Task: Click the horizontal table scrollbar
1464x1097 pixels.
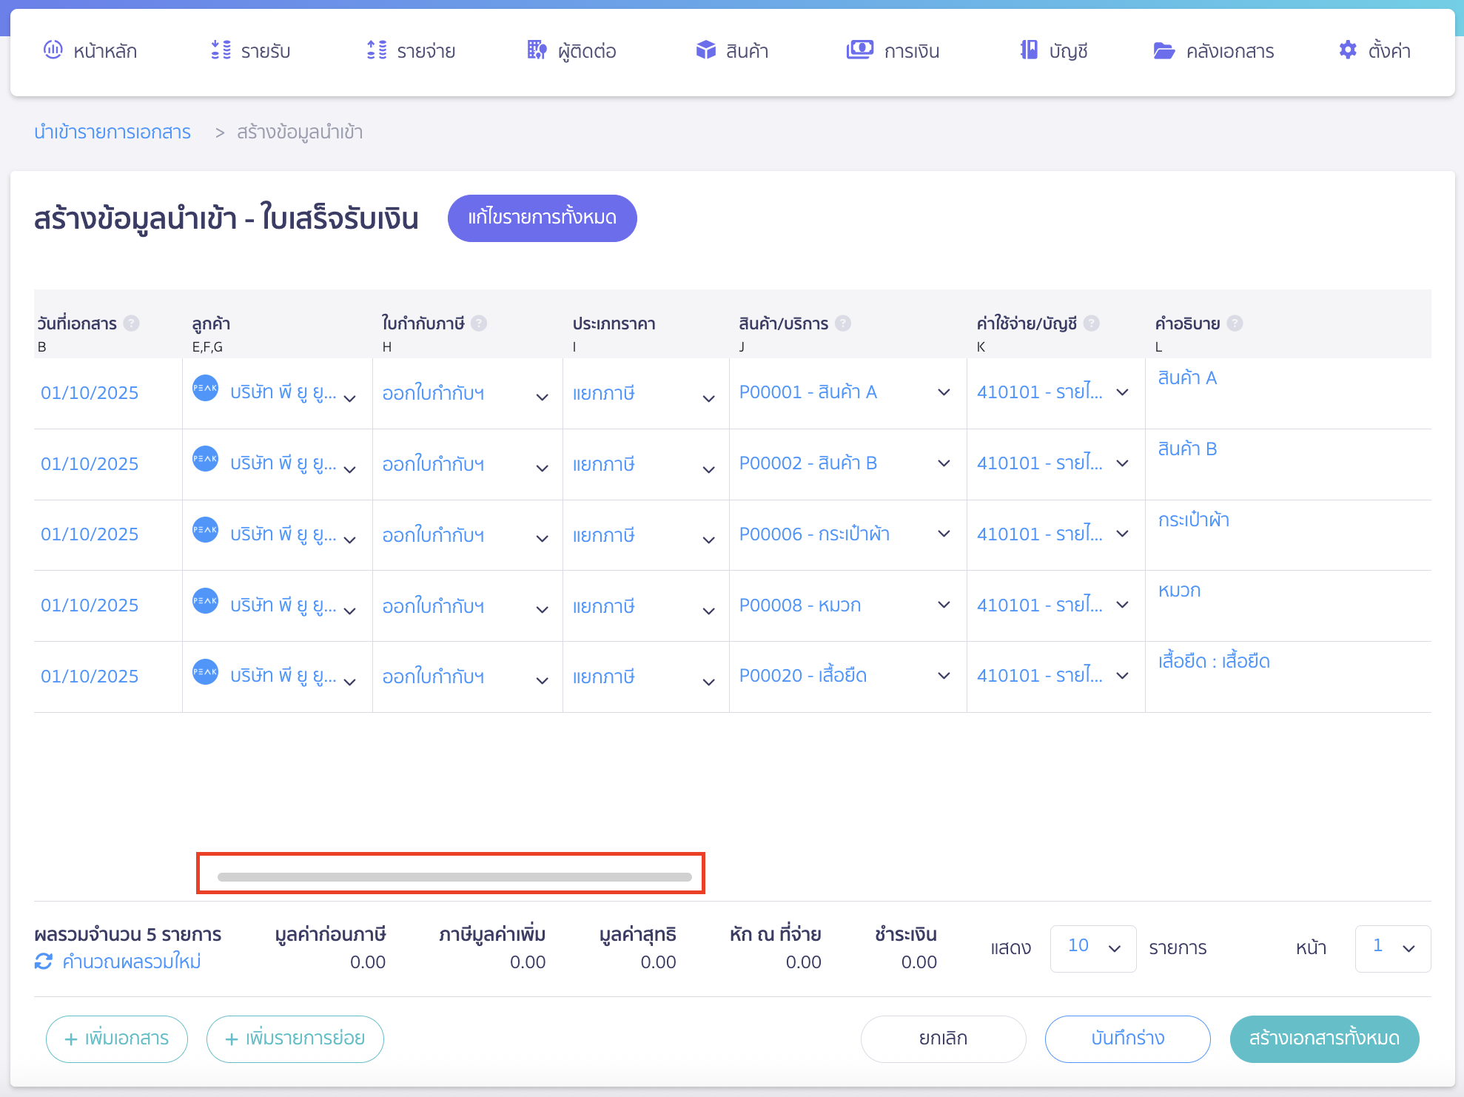Action: [454, 877]
